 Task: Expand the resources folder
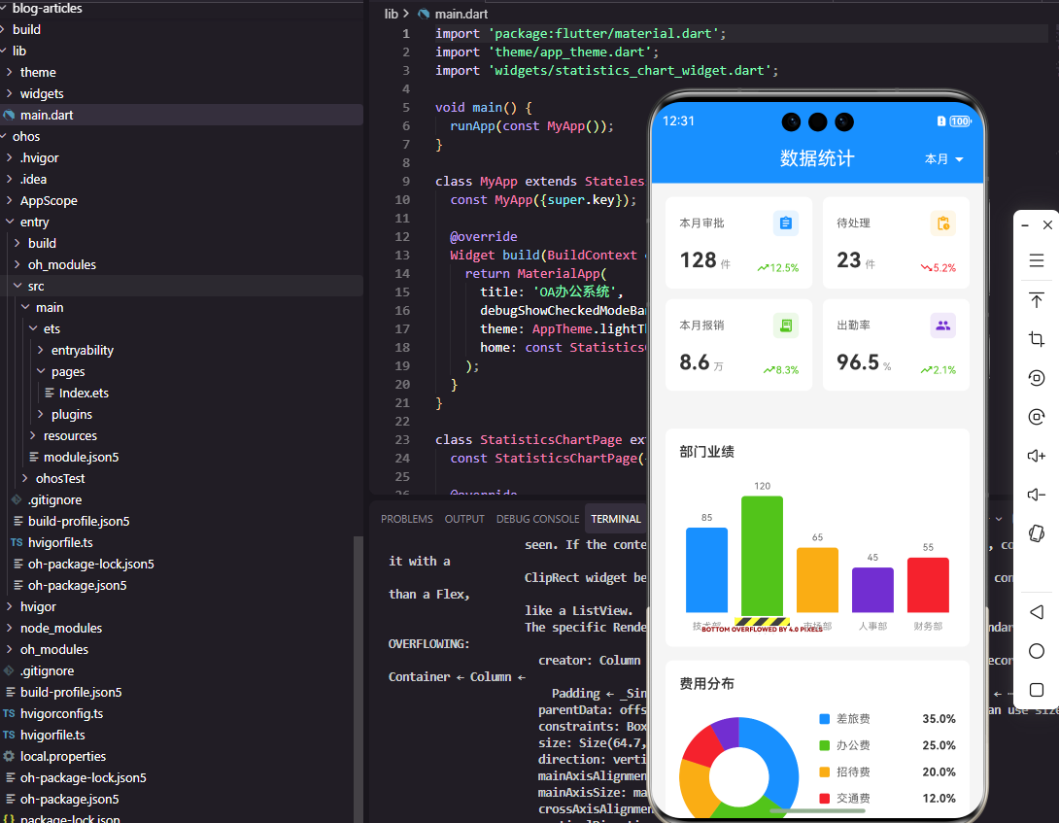click(x=33, y=436)
